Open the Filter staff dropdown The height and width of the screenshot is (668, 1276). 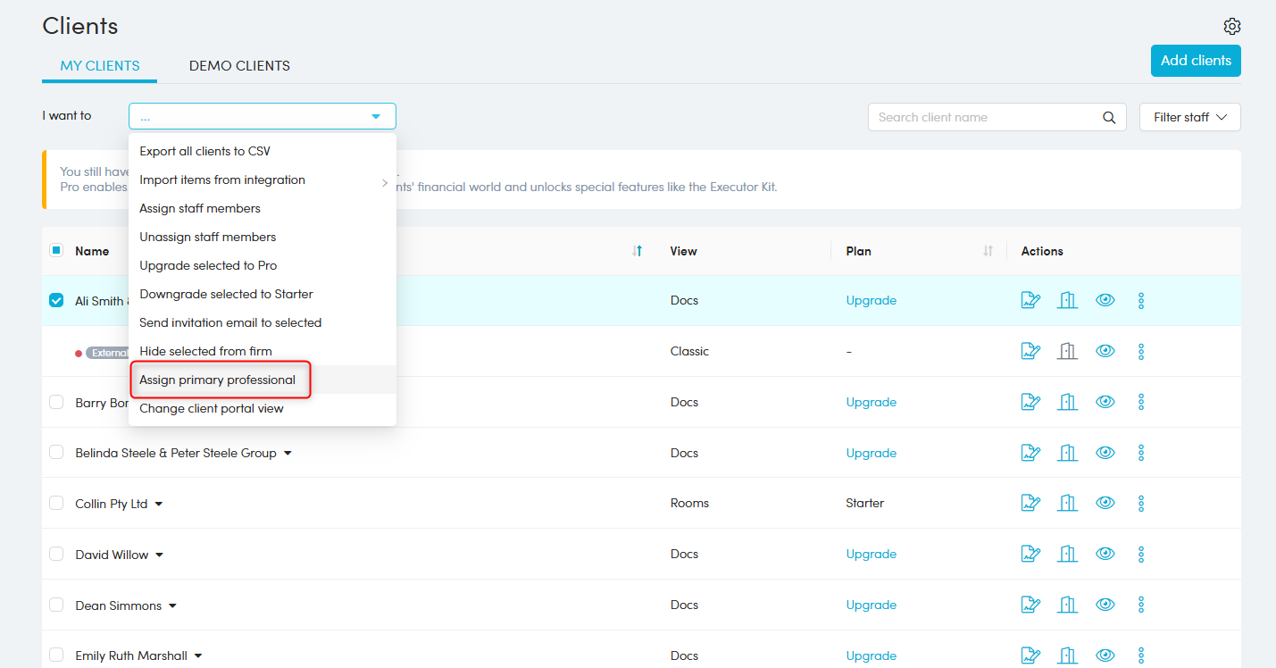click(x=1189, y=117)
